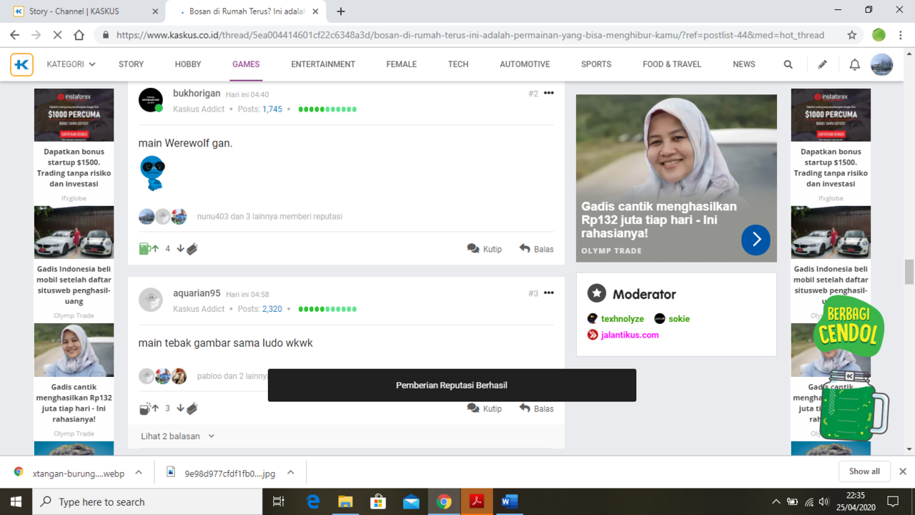Open the FEMALE menu item
Image resolution: width=915 pixels, height=515 pixels.
pos(402,64)
